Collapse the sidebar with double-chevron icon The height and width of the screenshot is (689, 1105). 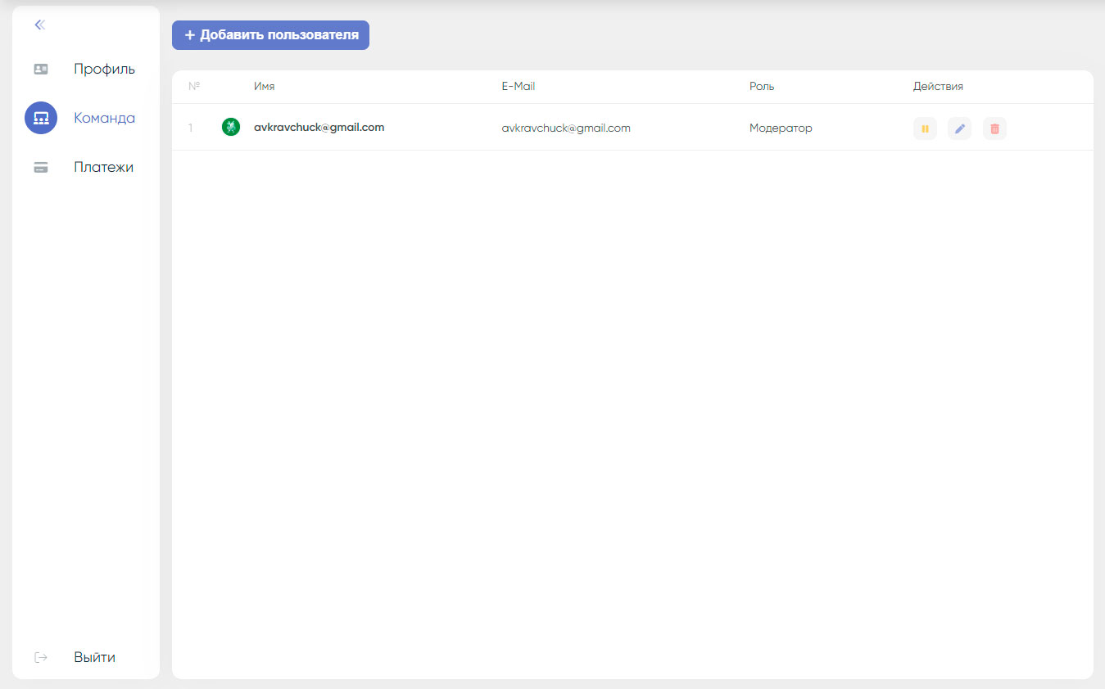pos(39,25)
